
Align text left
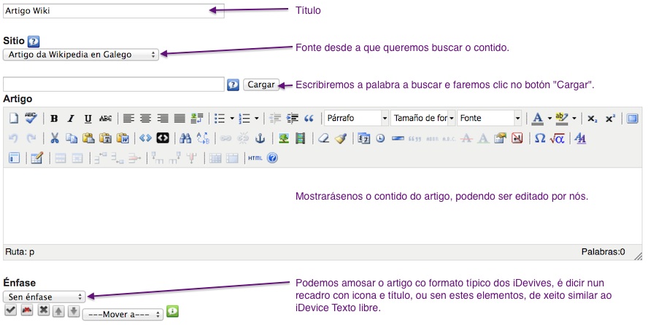click(128, 119)
